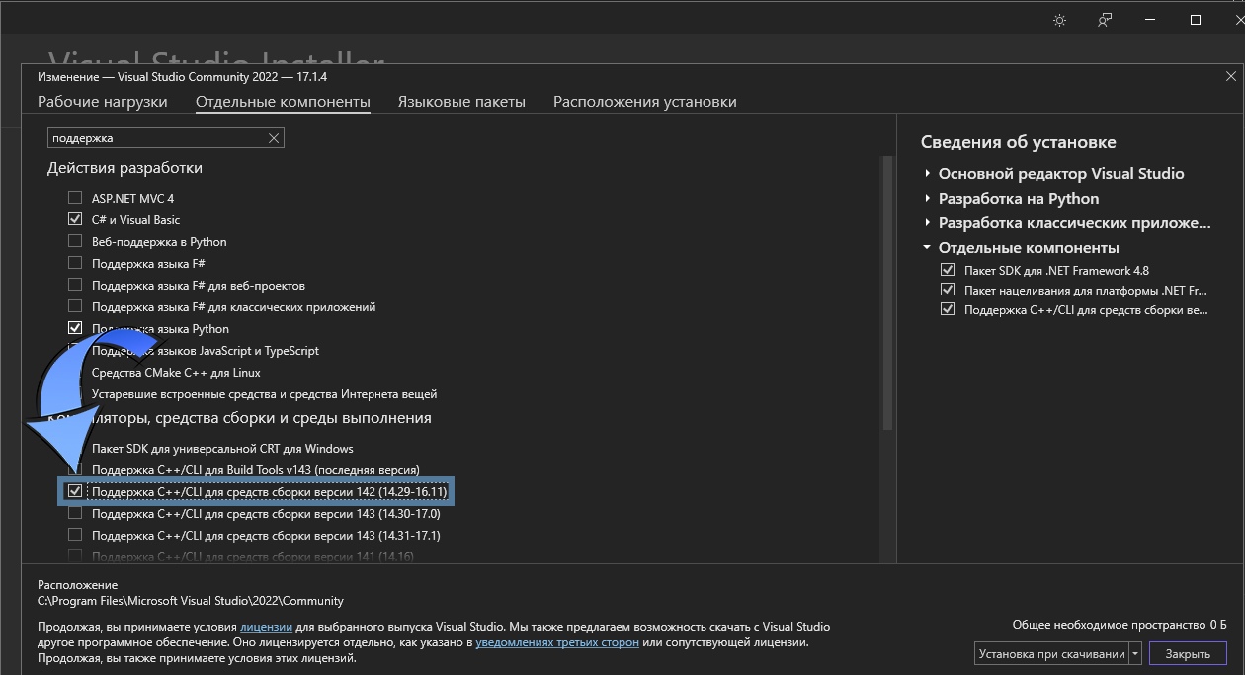This screenshot has width=1245, height=675.
Task: Collapse the Отдельные компоненты section
Action: pyautogui.click(x=926, y=248)
